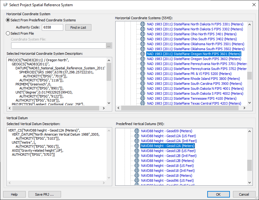Click right arrow of Horizontal Coordinate Systems horizontal scrollbar
Image resolution: width=259 pixels, height=200 pixels.
[x=244, y=108]
